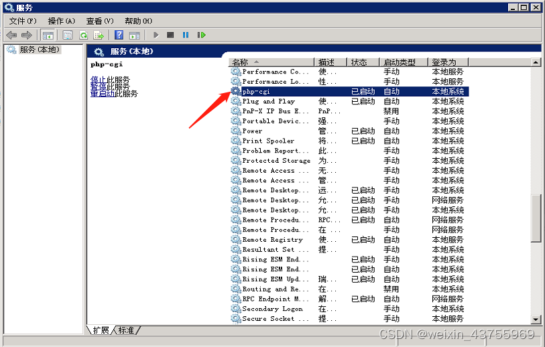Open the 帮助(H) menu
Image resolution: width=545 pixels, height=347 pixels.
point(138,21)
